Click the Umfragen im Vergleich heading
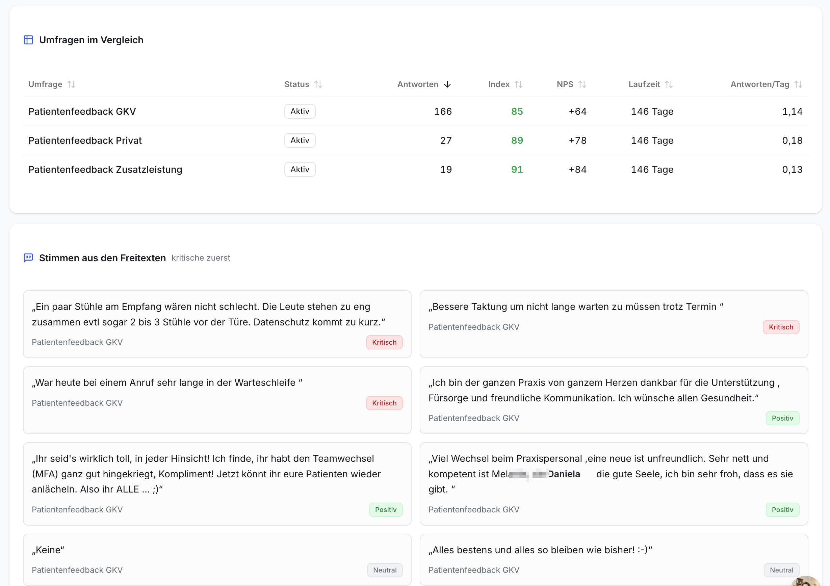Image resolution: width=830 pixels, height=586 pixels. [x=91, y=40]
